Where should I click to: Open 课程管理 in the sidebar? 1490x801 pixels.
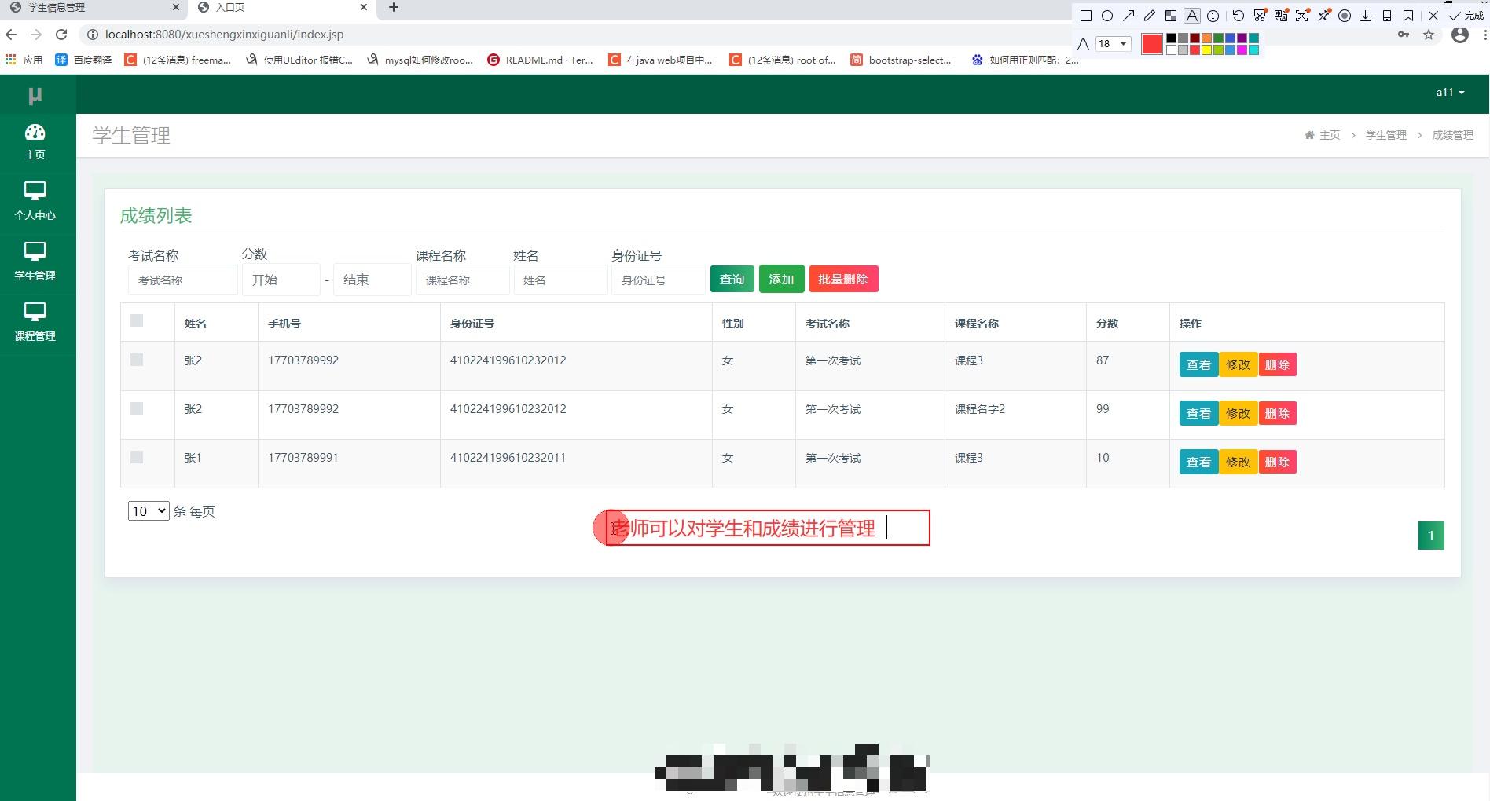35,322
